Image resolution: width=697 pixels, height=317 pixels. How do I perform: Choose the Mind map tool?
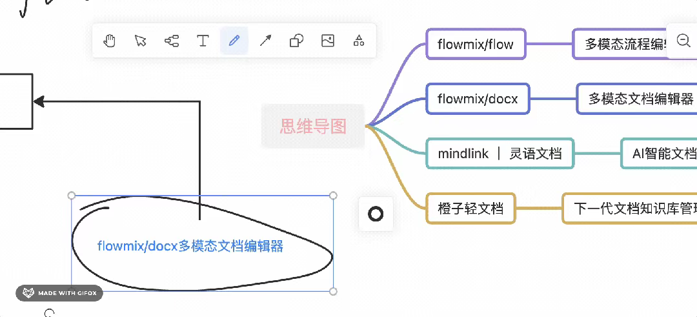click(172, 41)
